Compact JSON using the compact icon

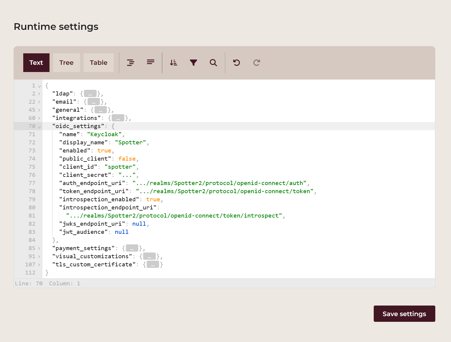(x=150, y=62)
